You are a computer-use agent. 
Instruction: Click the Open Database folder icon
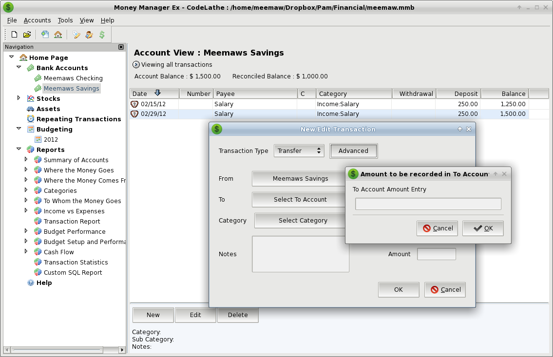27,35
